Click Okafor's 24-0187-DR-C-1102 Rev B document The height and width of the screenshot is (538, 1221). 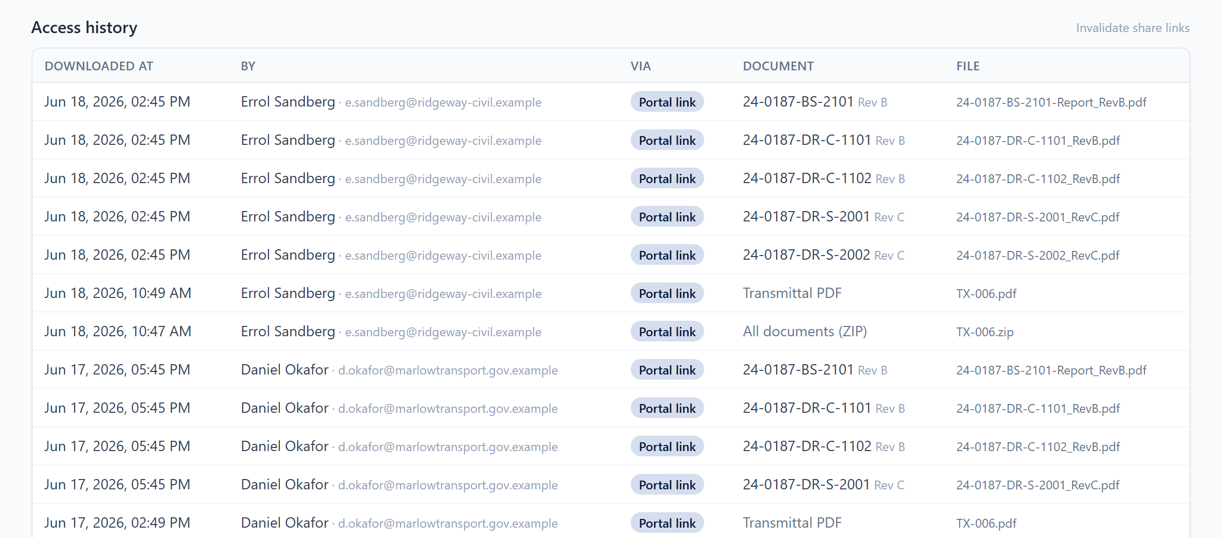tap(824, 446)
